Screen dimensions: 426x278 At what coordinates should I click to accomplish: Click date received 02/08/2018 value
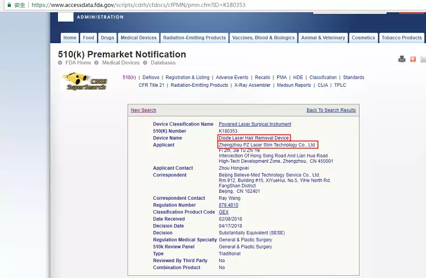(x=231, y=219)
